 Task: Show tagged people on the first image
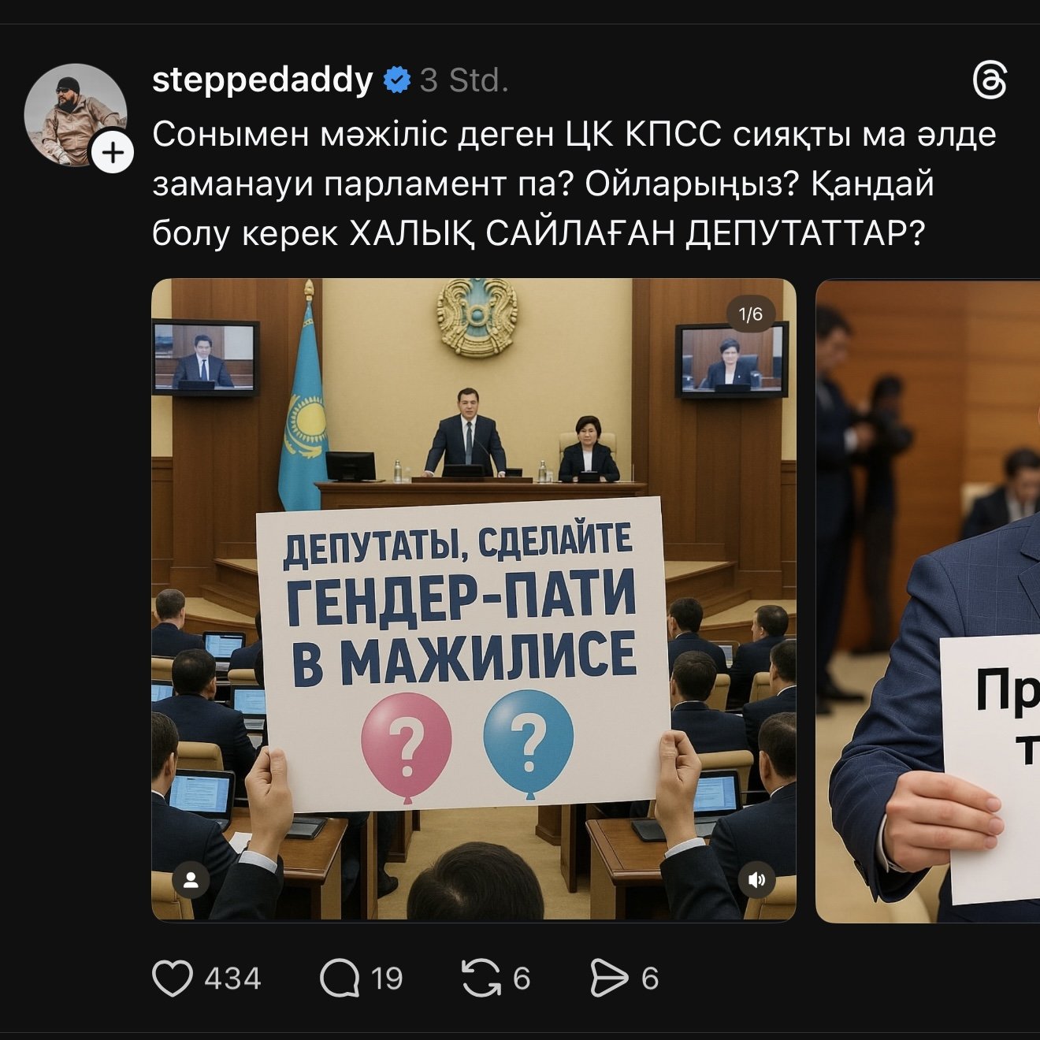click(191, 880)
